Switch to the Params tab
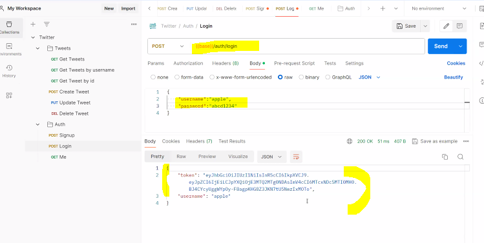The width and height of the screenshot is (484, 243). pyautogui.click(x=156, y=63)
